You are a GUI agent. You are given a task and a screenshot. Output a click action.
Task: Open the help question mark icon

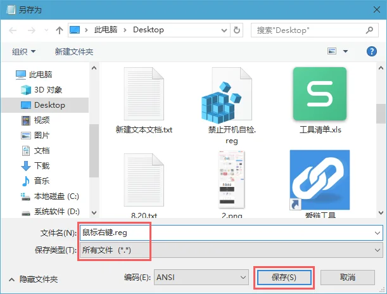tap(372, 51)
